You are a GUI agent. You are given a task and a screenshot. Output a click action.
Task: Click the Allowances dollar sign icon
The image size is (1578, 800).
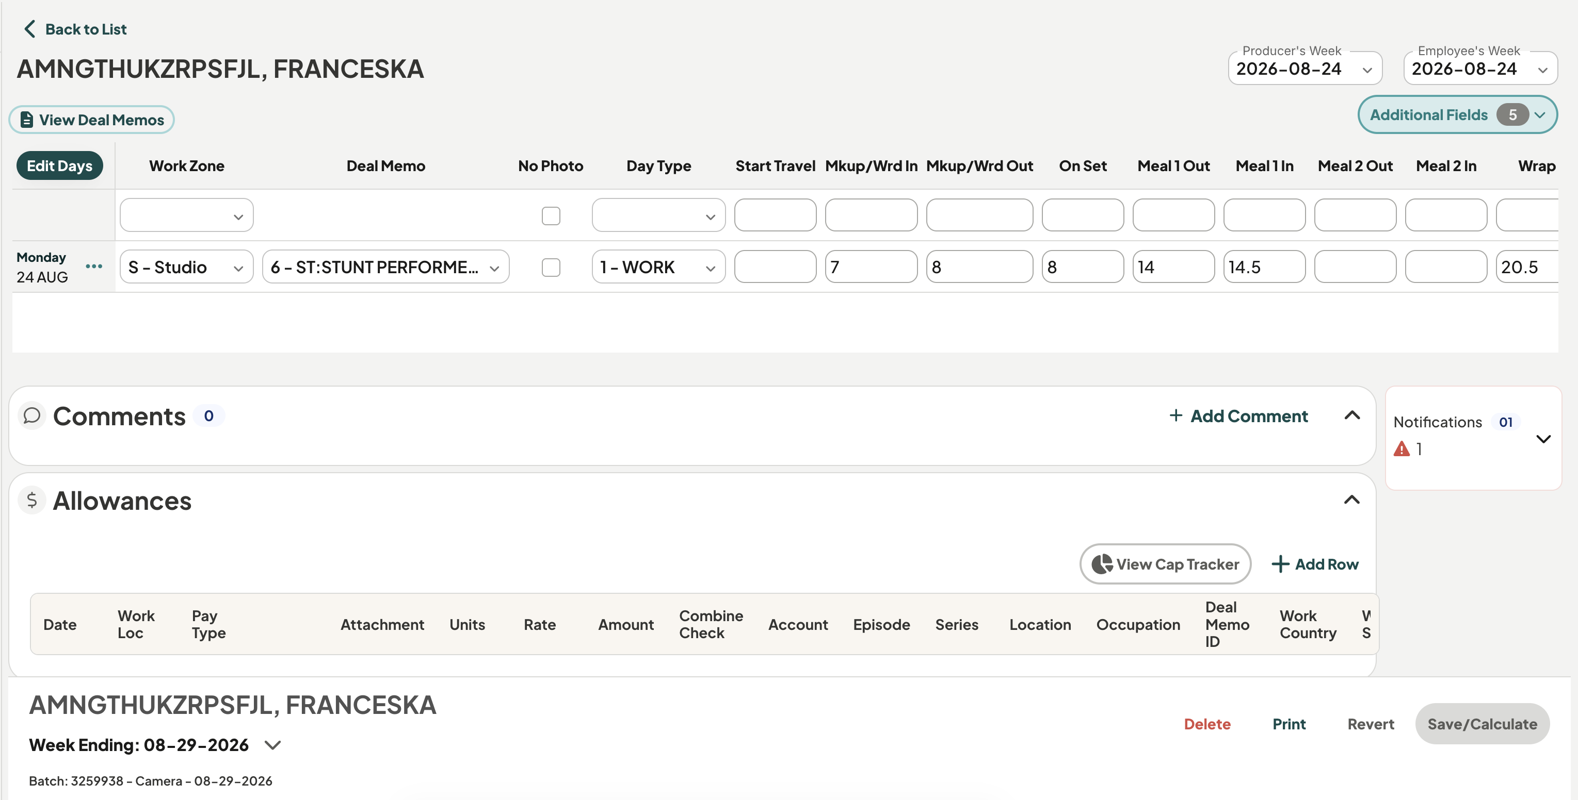[x=32, y=500]
